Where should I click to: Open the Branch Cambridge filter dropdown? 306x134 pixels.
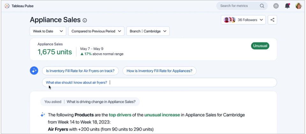148,31
